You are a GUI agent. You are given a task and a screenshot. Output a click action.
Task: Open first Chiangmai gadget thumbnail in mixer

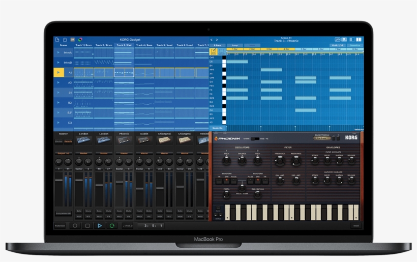click(x=164, y=140)
